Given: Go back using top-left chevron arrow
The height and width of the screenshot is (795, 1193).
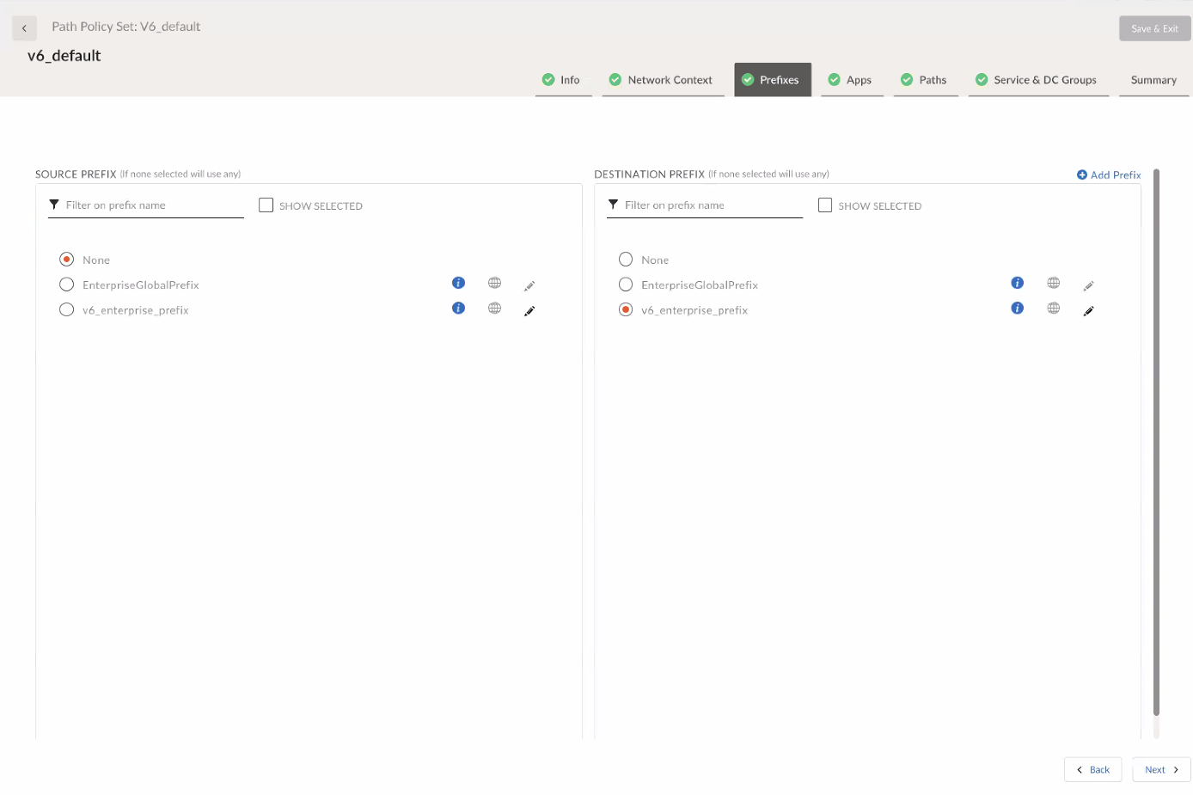Looking at the screenshot, I should (24, 28).
